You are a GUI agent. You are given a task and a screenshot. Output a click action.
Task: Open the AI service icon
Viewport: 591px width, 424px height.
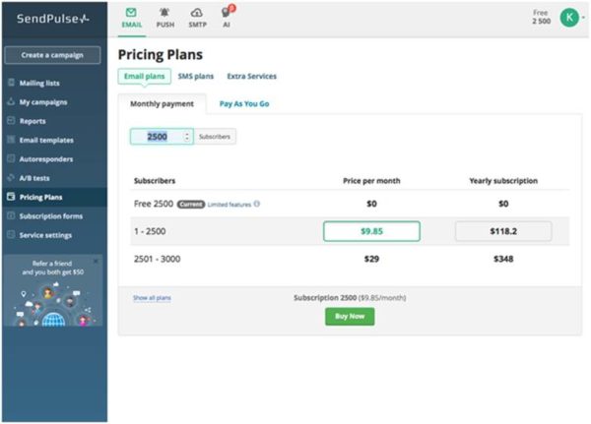click(x=227, y=13)
